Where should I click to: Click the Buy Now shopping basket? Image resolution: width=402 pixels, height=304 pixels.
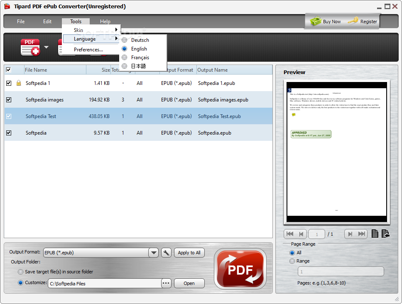point(325,22)
